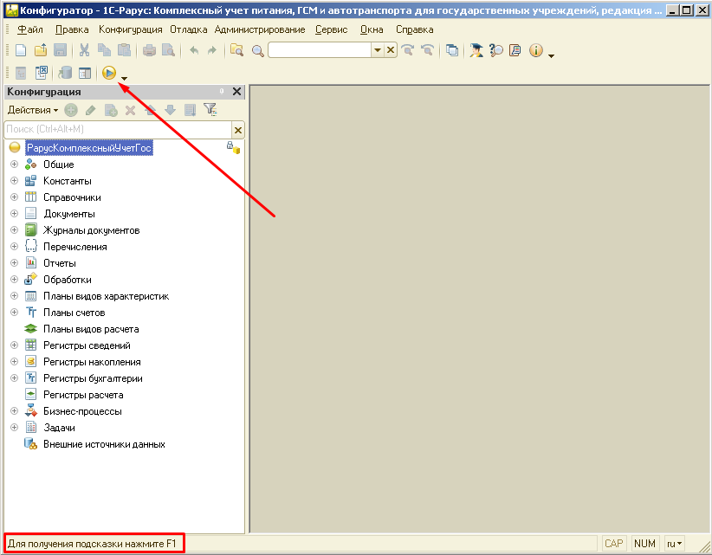Screen dimensions: 712x555
Task: Click in the toolbar search text field
Action: click(x=320, y=50)
